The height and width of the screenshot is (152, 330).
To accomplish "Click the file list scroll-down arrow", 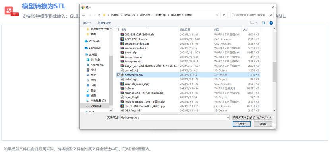I will (x=274, y=110).
